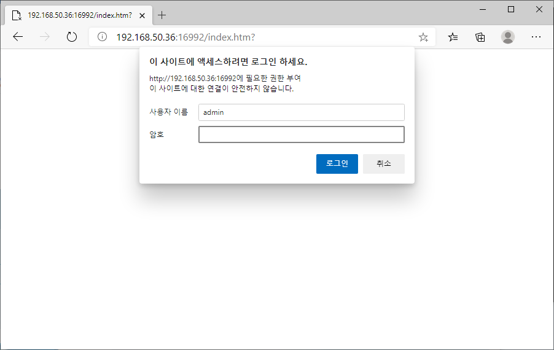View site information icon in address bar
Screen dimensions: 554x350
(102, 37)
